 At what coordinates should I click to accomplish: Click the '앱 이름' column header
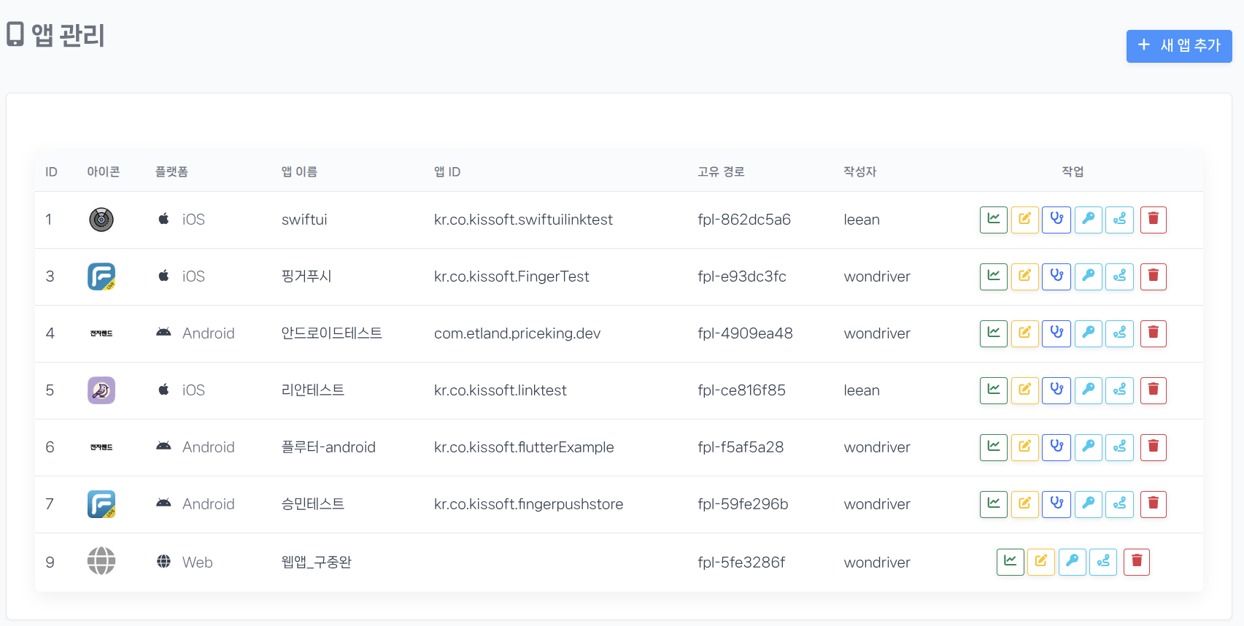pos(299,171)
